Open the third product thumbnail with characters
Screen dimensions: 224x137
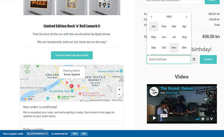(105, 7)
